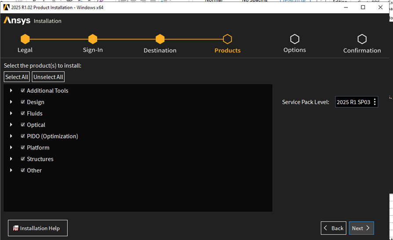393x240 pixels.
Task: Expand the Design product tree node
Action: 11,102
